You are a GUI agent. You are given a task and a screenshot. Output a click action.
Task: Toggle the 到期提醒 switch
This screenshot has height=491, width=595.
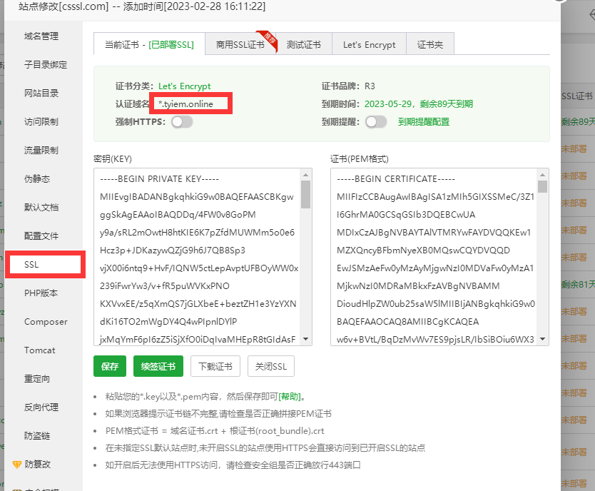[376, 122]
